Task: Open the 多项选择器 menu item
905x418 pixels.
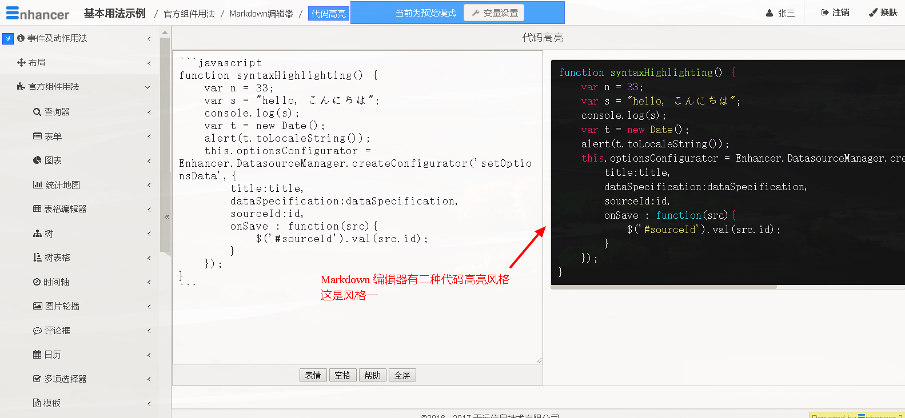Action: point(80,379)
